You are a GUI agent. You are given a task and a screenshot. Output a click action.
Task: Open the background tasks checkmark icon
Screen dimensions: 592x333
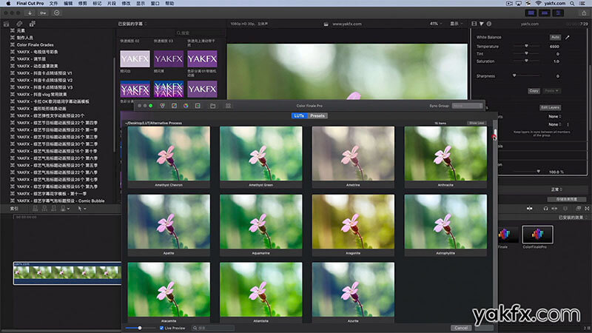(x=57, y=13)
